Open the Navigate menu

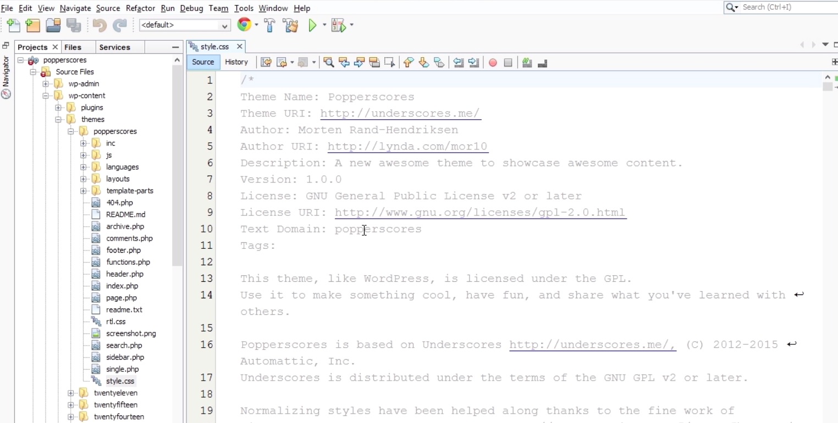coord(75,8)
